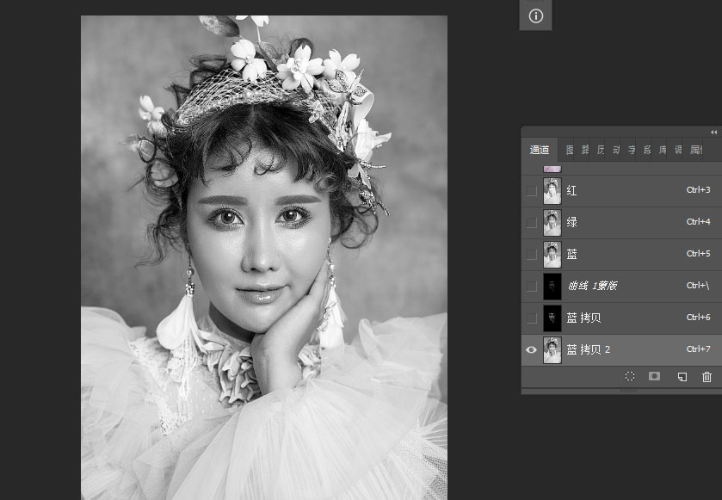Delete current channel with the trash icon
Viewport: 722px width, 500px height.
(707, 377)
